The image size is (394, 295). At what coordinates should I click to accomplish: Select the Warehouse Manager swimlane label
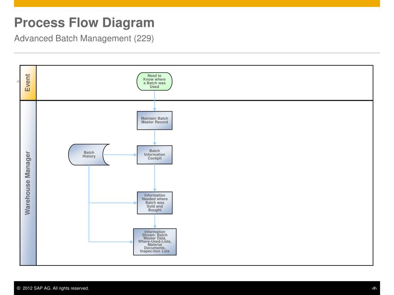pos(28,183)
